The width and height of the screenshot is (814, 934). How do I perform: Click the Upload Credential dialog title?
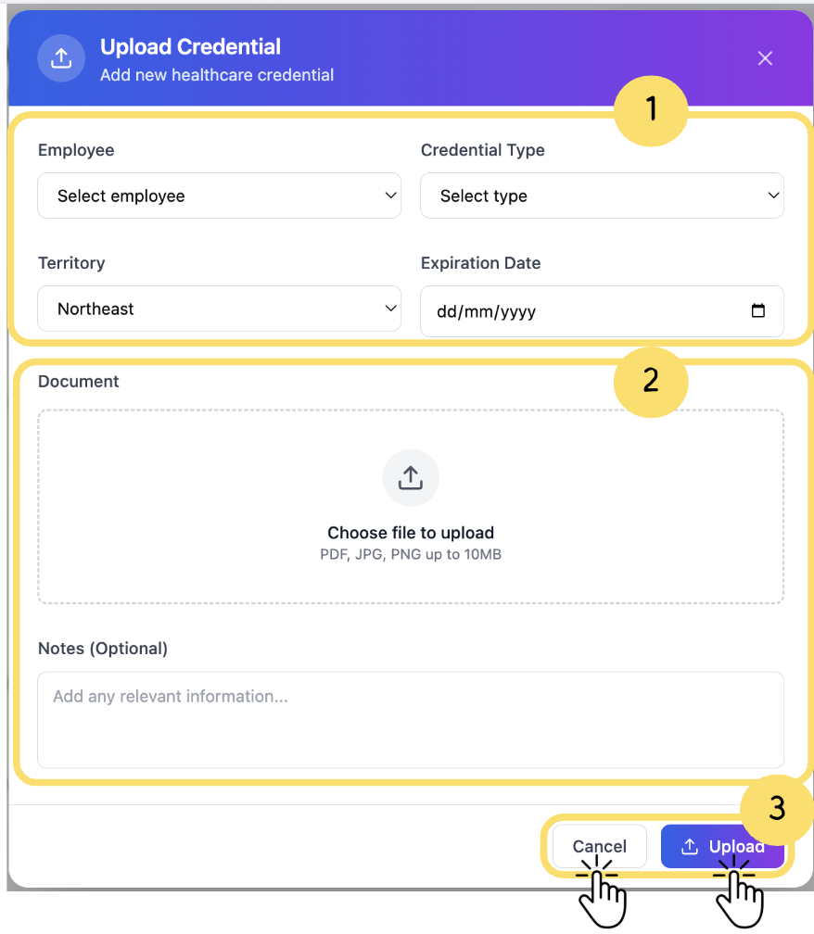[190, 47]
